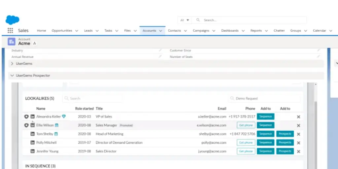Click LinkedIn icon beside Polly Mitchell

tap(32, 143)
